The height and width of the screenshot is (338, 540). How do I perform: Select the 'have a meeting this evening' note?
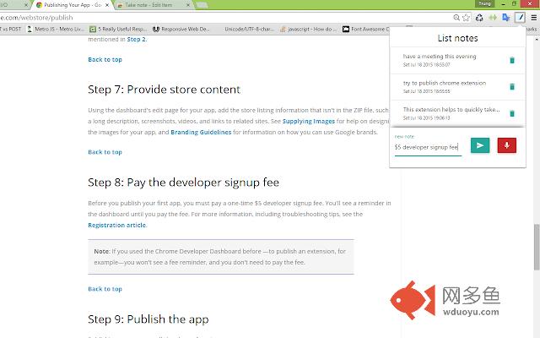440,57
